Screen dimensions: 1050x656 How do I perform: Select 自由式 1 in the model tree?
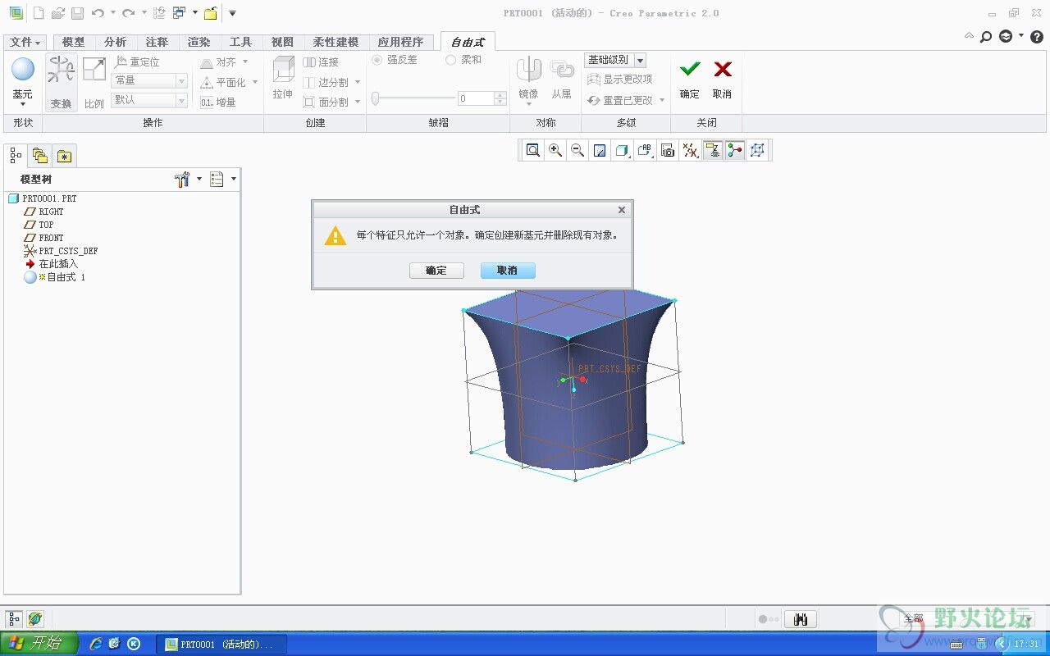[x=55, y=277]
